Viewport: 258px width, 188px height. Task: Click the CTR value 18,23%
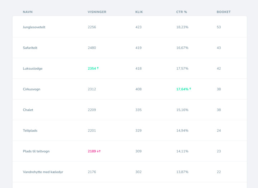(182, 27)
